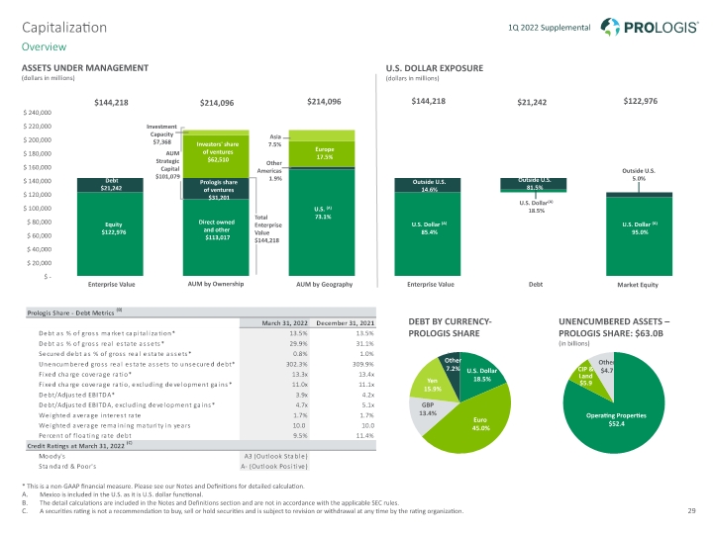
Task: Click the 'December 31, 2021' column header
Action: pyautogui.click(x=346, y=322)
